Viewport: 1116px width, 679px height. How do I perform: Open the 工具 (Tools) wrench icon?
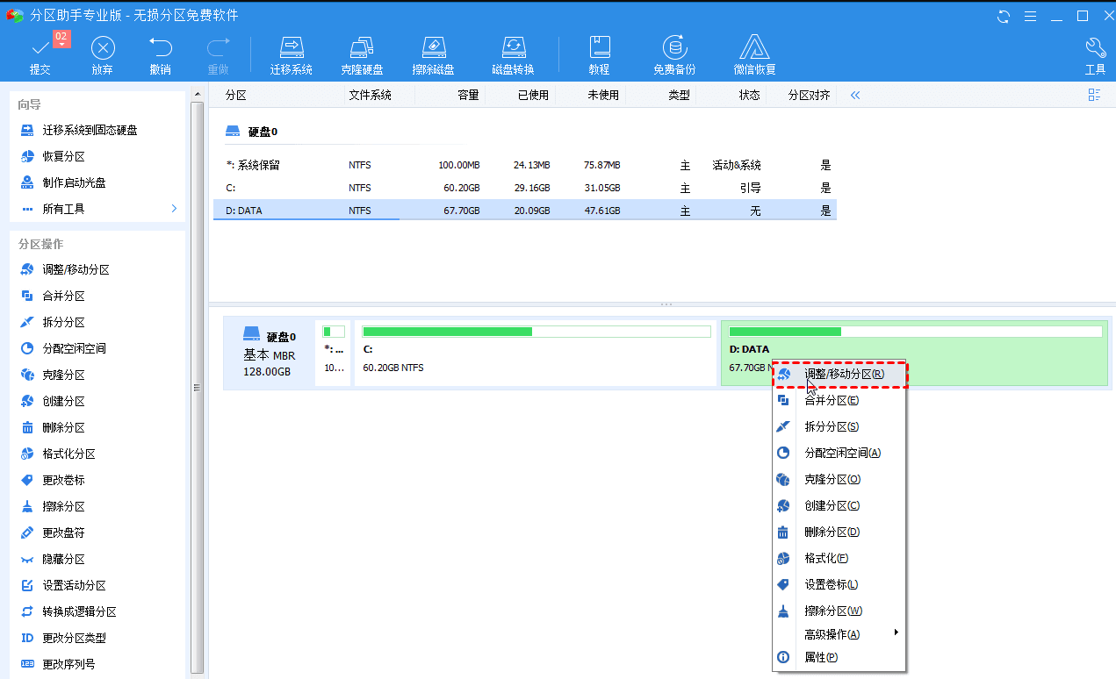tap(1095, 54)
